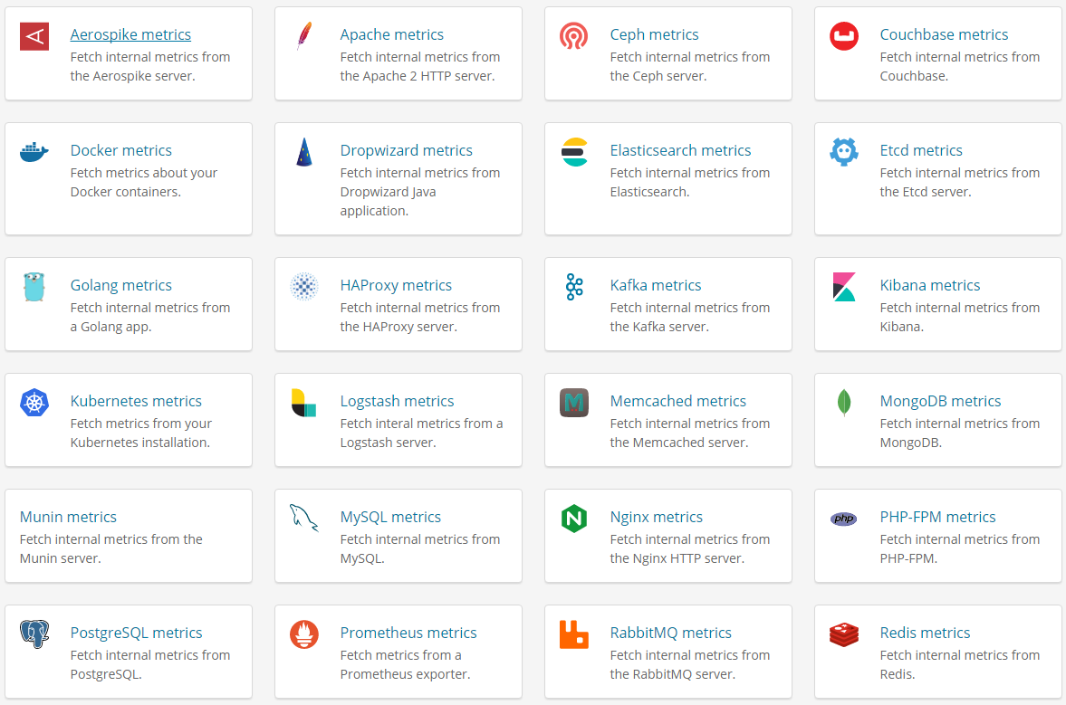Viewport: 1066px width, 705px height.
Task: Click 'Fetch internal metrics from the Munin server.' text
Action: click(x=110, y=548)
